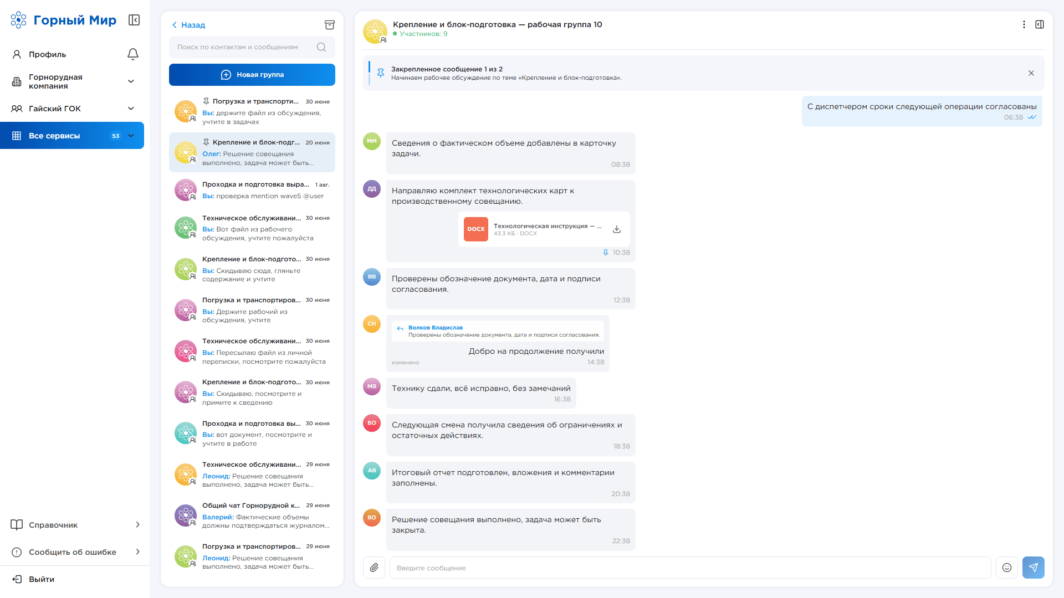Click the ДД sender avatar

[x=372, y=189]
